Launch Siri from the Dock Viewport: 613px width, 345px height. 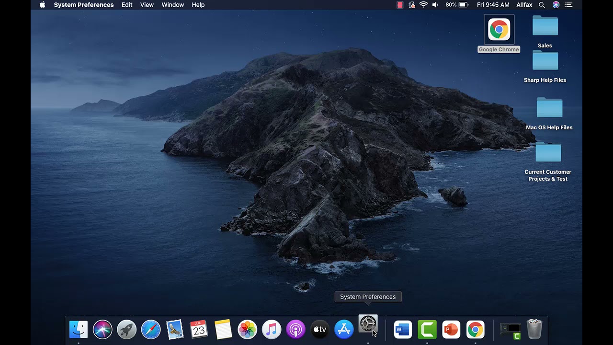click(x=102, y=330)
